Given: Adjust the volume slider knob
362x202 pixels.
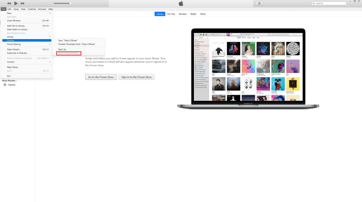Looking at the screenshot, I should [70, 3].
